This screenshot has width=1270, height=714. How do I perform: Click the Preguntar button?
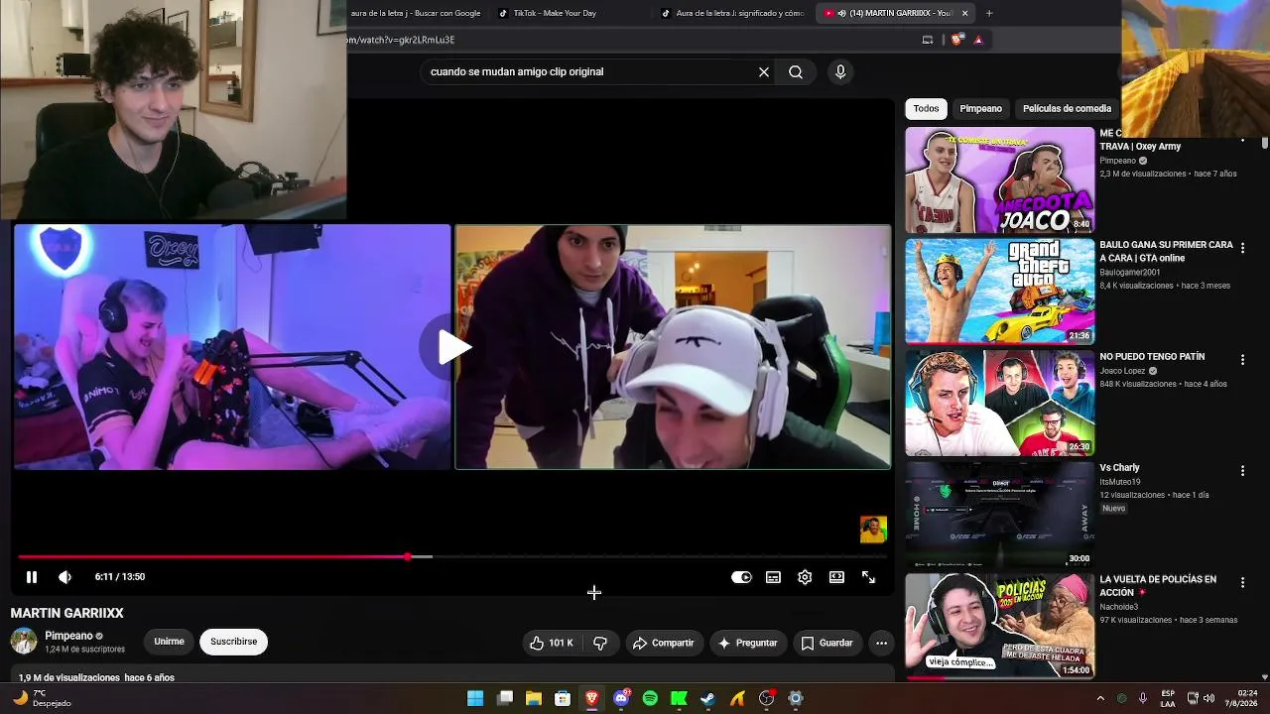(747, 643)
